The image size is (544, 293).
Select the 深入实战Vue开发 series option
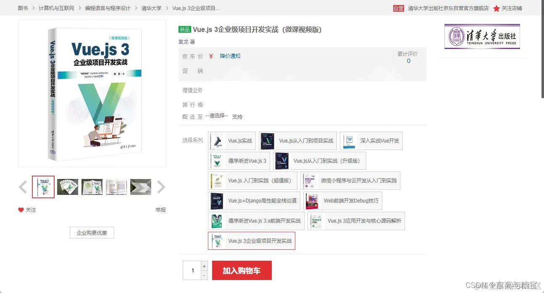[x=372, y=141]
